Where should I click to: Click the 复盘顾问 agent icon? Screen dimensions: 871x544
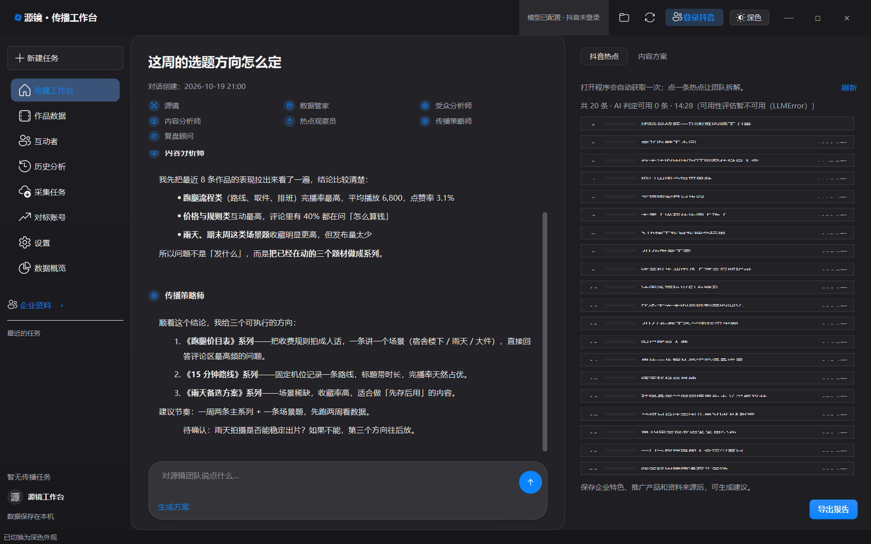154,136
